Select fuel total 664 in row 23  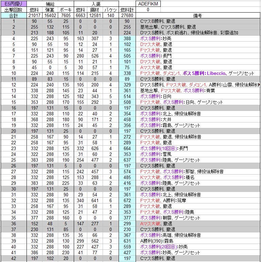pos(127,149)
